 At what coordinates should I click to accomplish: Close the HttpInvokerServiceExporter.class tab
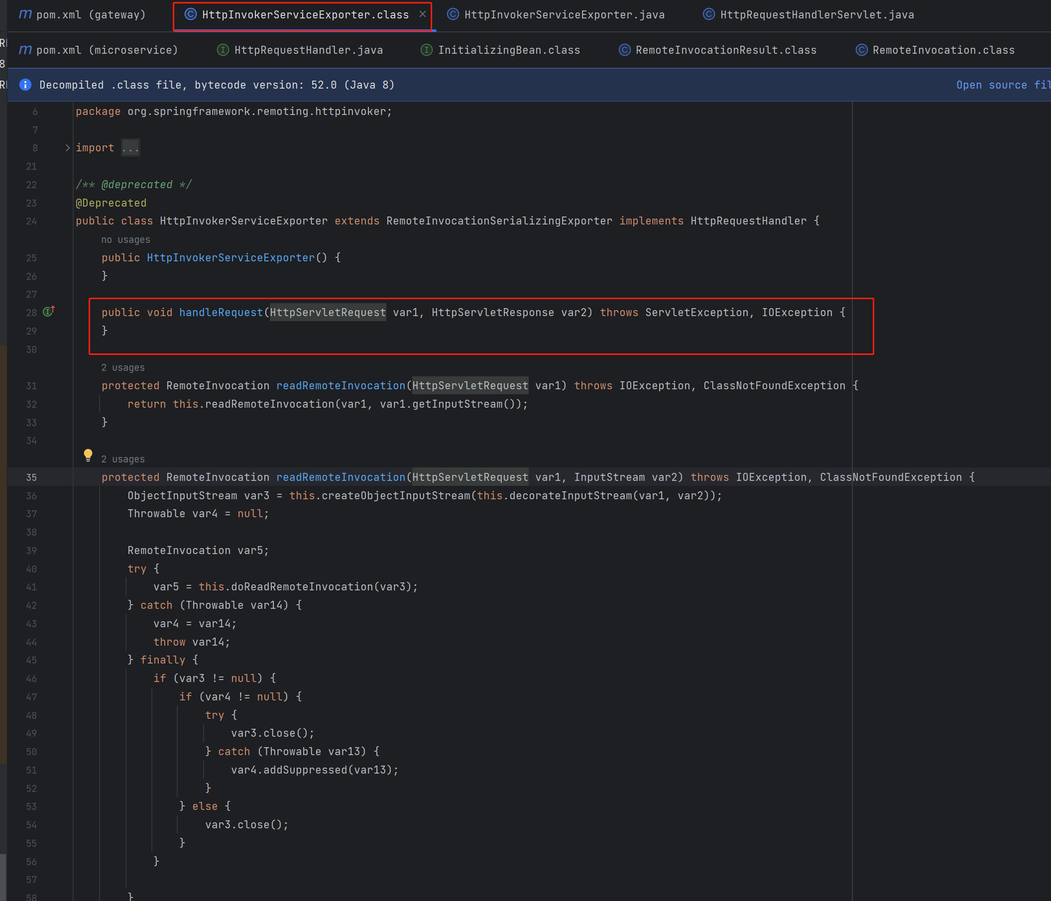(422, 14)
